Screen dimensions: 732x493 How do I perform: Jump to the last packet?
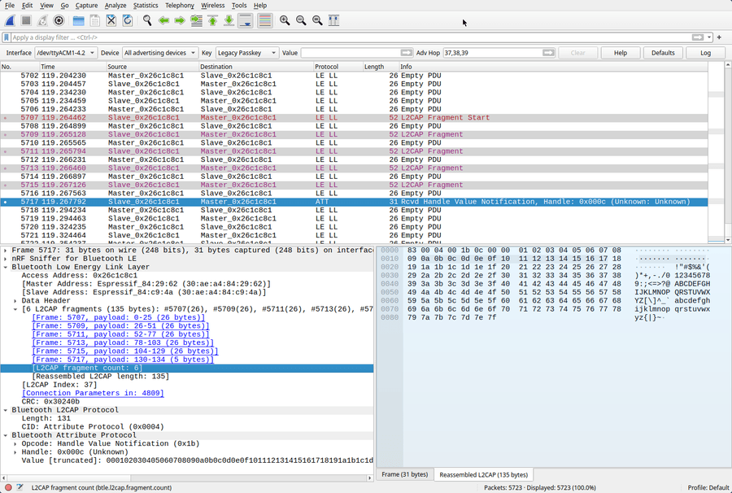coord(229,20)
